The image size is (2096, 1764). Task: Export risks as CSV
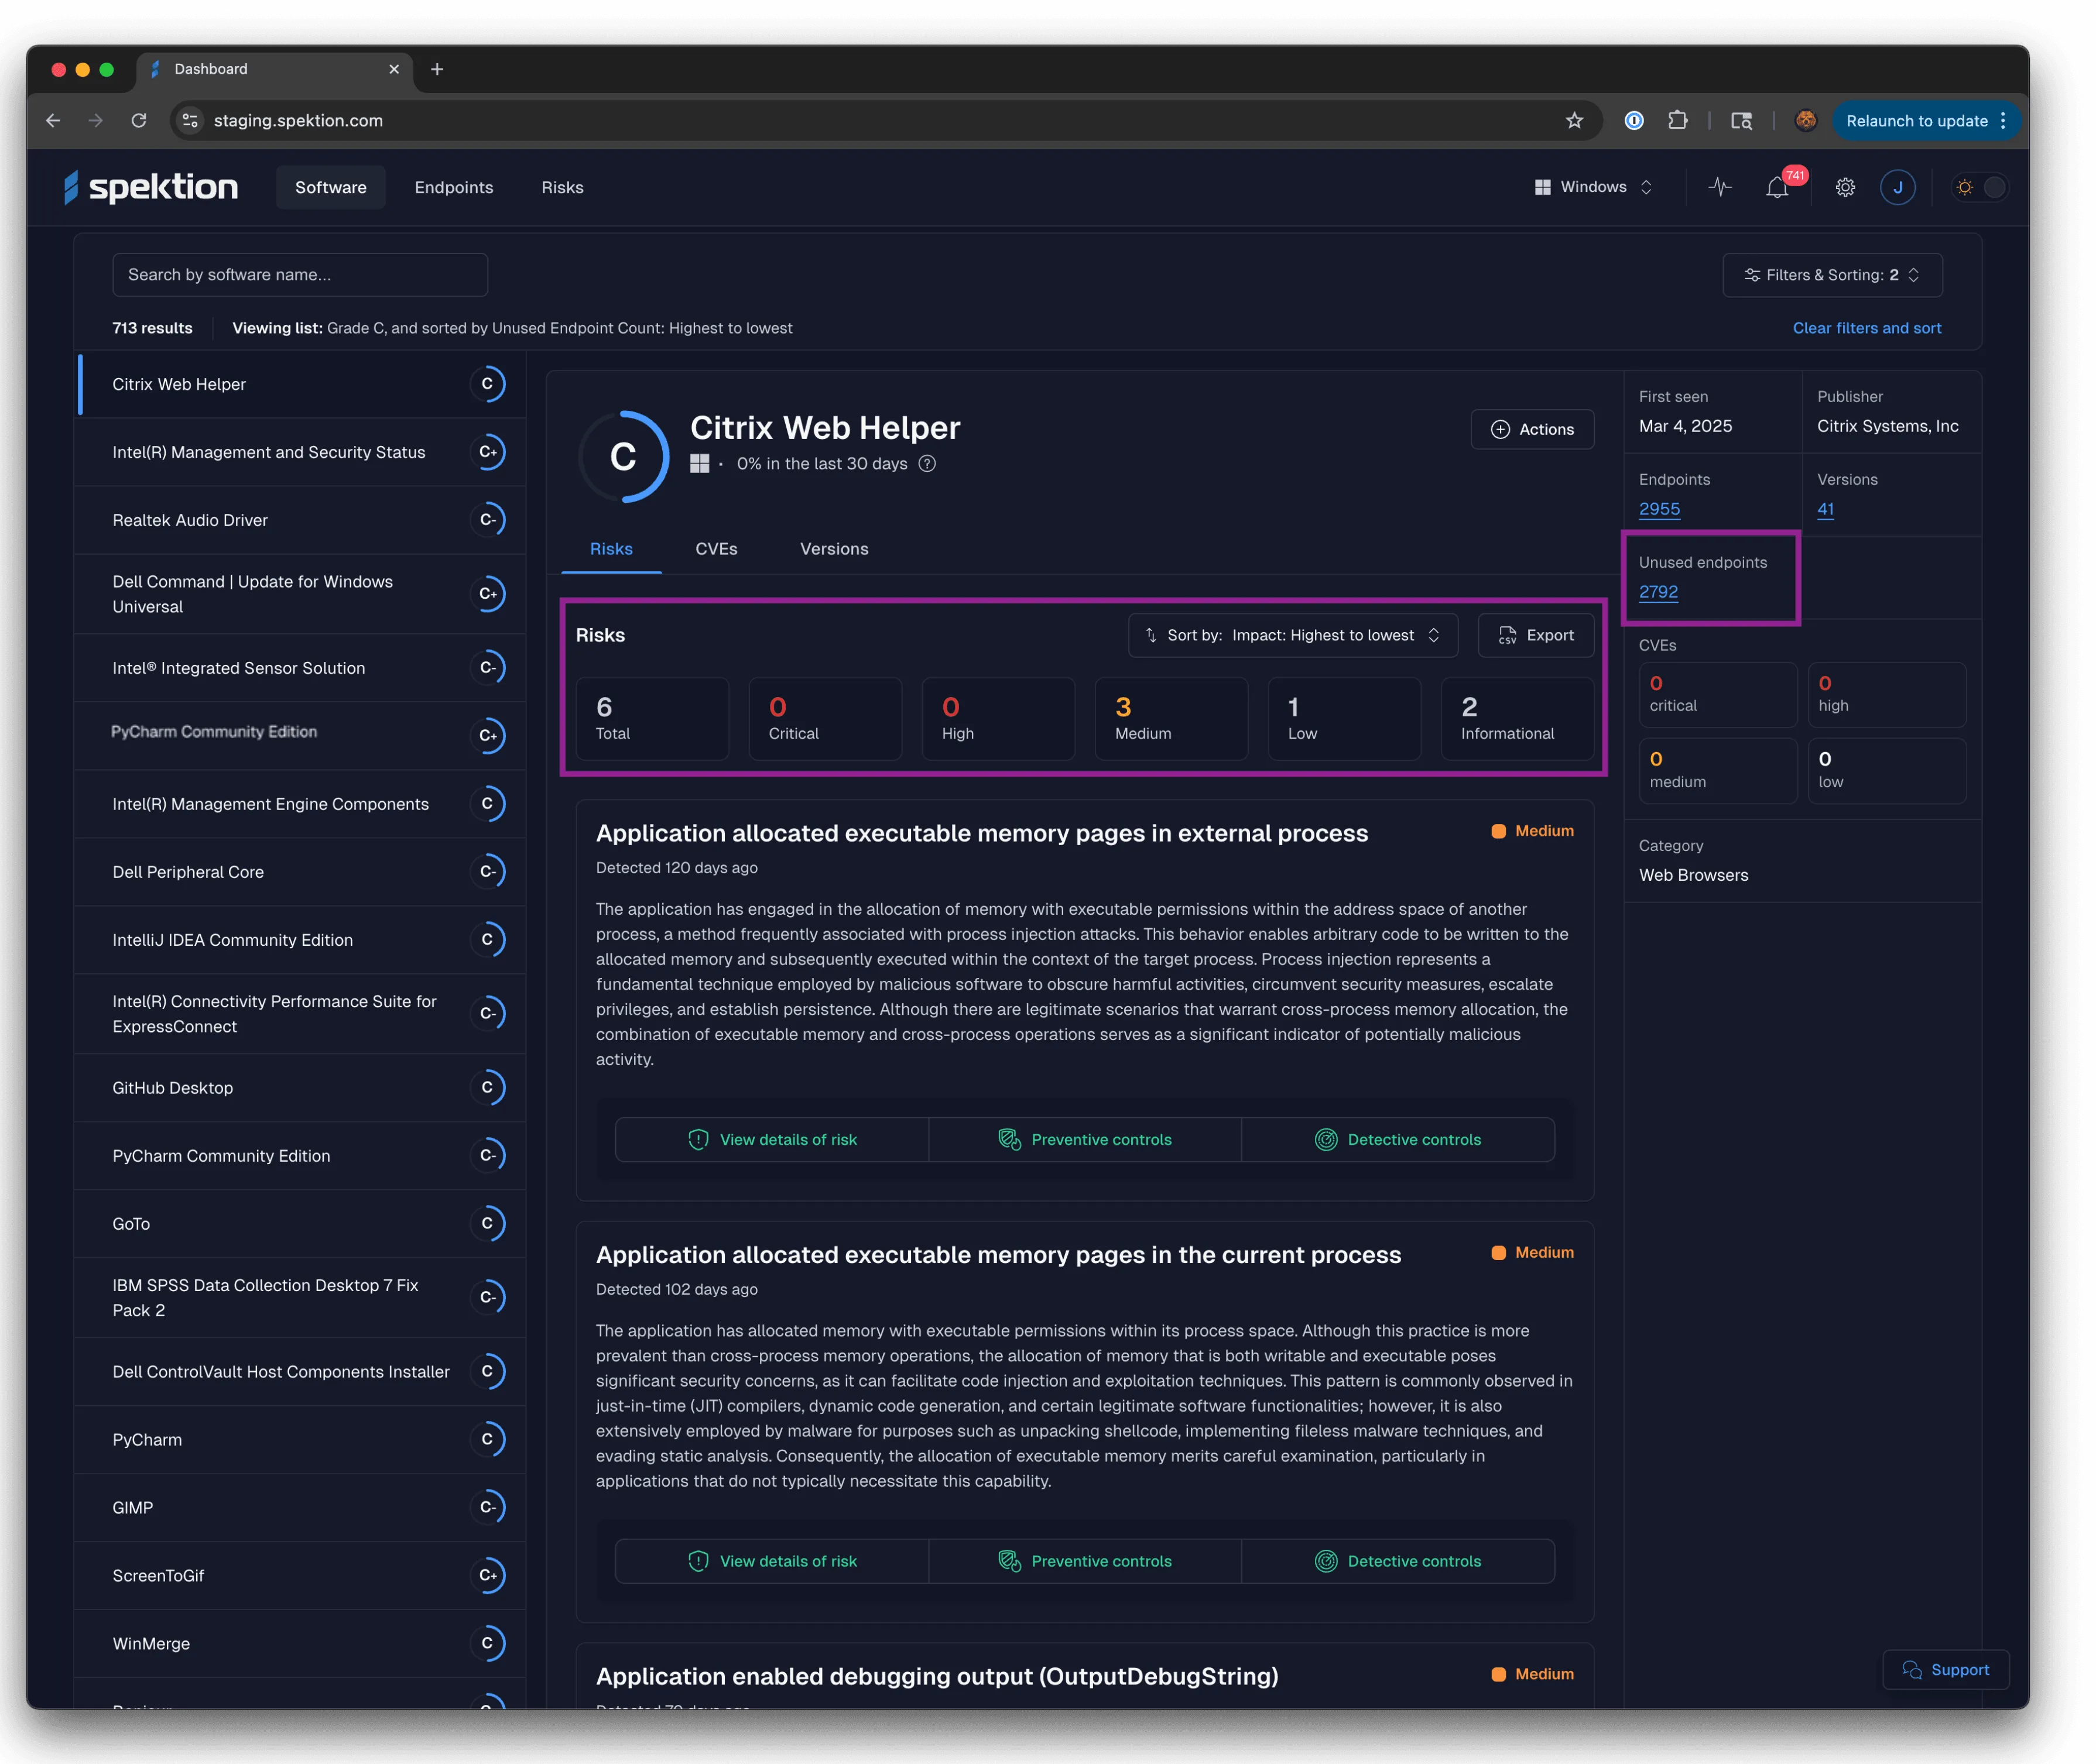[x=1535, y=635]
